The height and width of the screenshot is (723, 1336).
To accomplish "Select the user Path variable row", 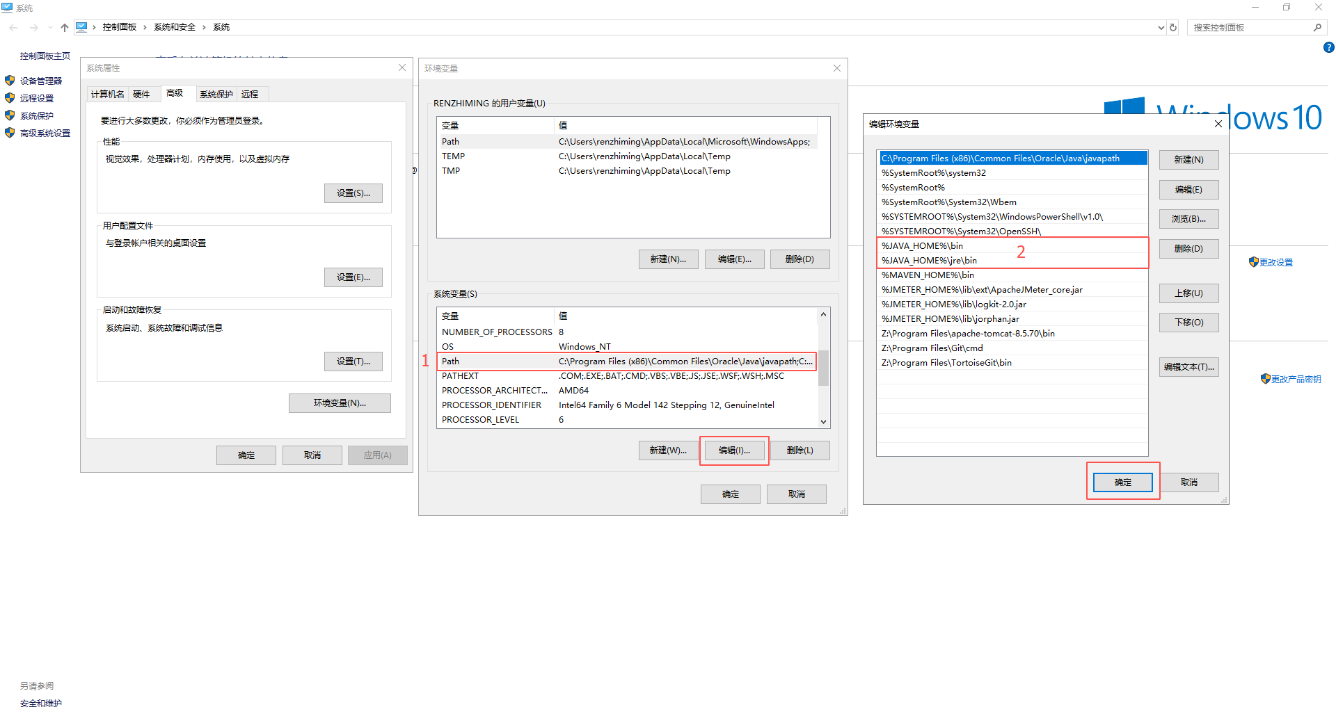I will 627,142.
